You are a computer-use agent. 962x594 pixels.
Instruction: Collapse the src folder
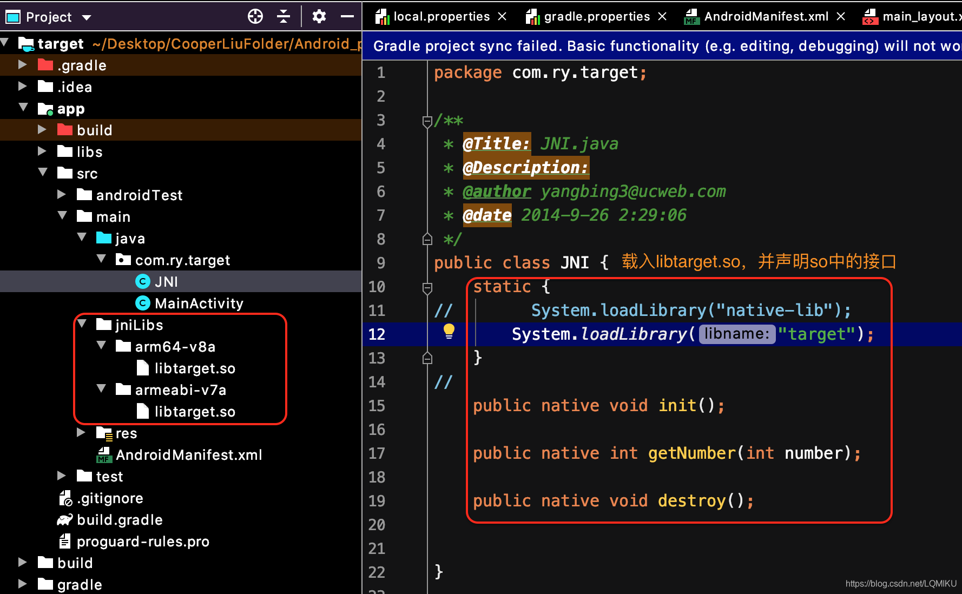[43, 173]
